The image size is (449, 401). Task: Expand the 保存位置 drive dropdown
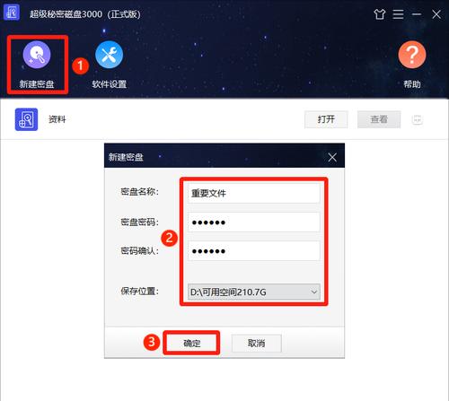click(x=254, y=292)
